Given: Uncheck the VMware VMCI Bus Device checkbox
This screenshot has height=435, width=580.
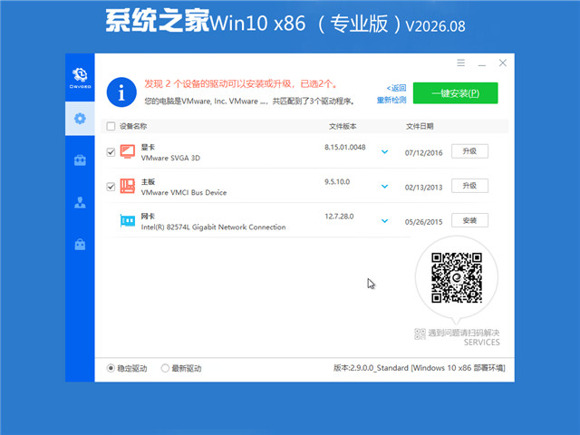Looking at the screenshot, I should click(x=111, y=187).
